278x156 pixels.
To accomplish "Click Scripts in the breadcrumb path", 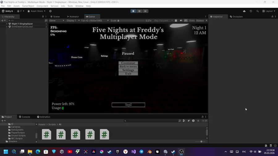I will coord(52,124).
